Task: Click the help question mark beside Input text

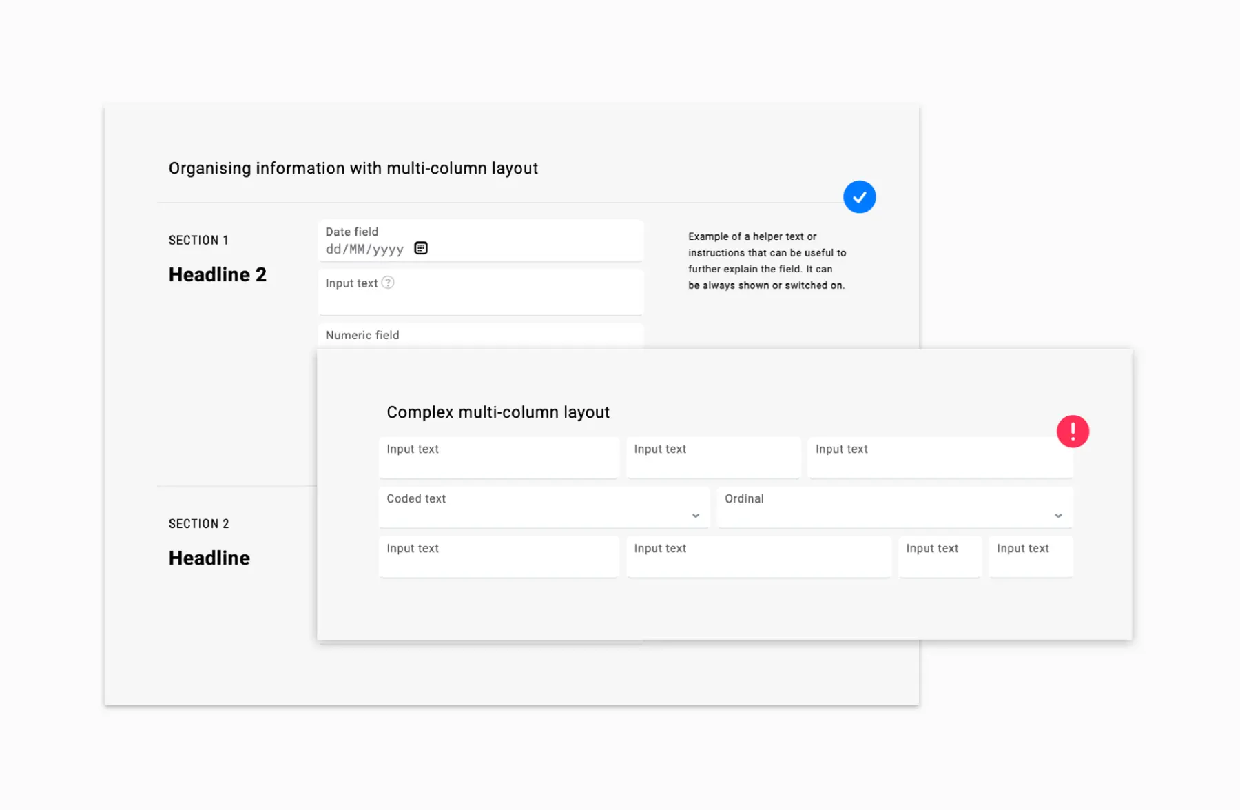Action: point(388,283)
